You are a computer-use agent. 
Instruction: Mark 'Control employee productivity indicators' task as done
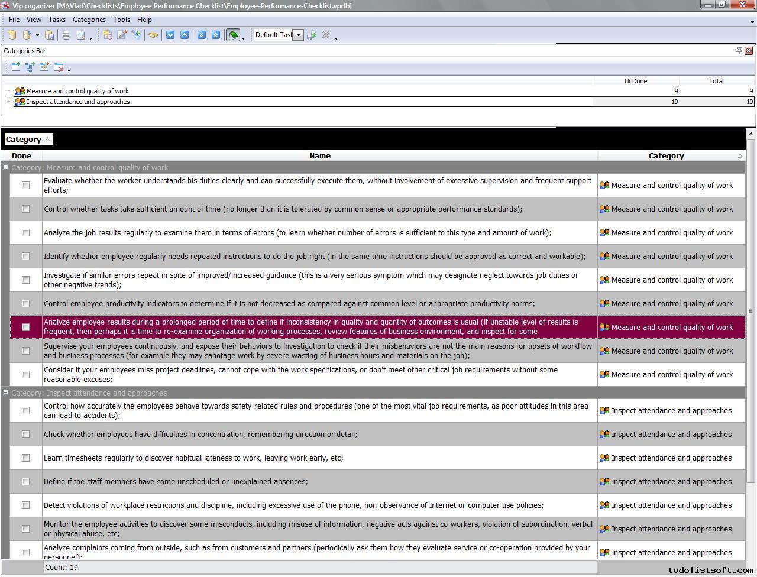pos(25,304)
